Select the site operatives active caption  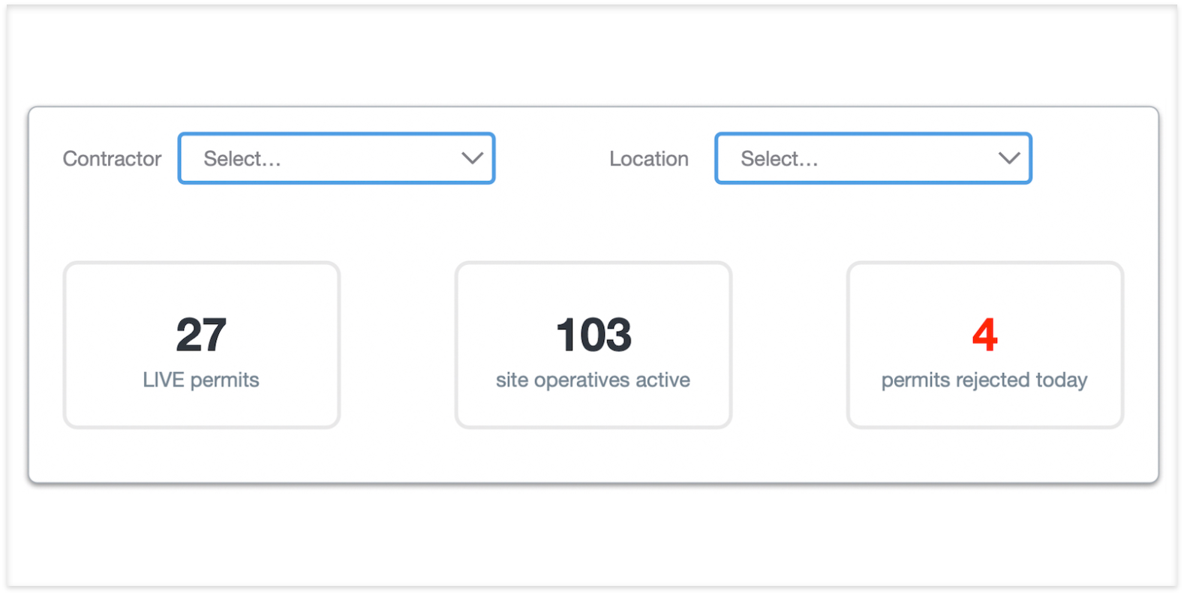pyautogui.click(x=593, y=380)
